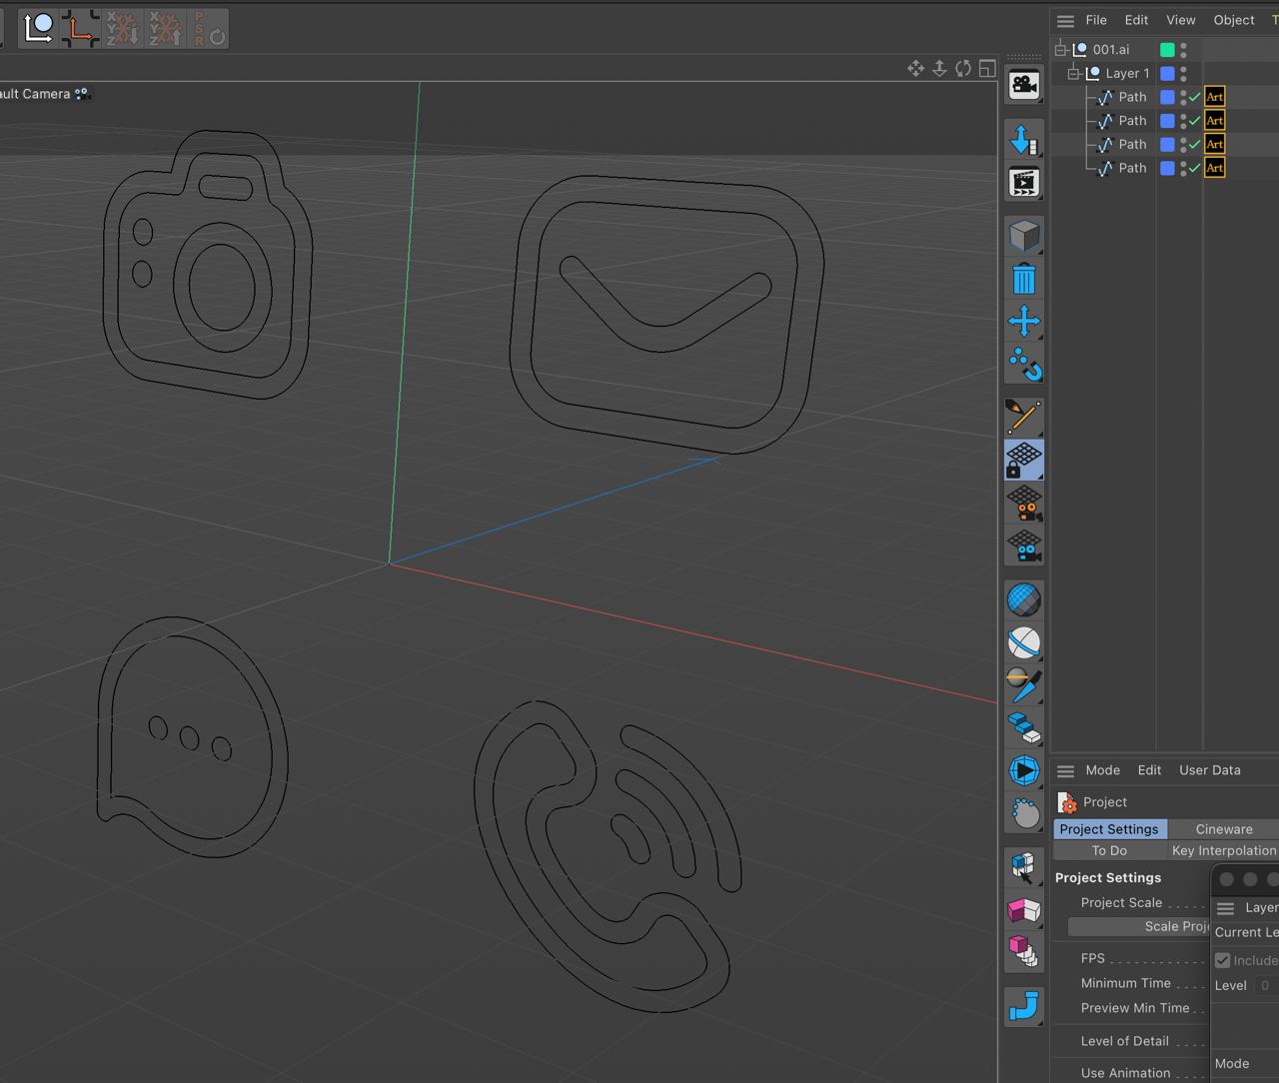1279x1083 pixels.
Task: Toggle visibility dots of Layer 1 object
Action: (x=1183, y=73)
